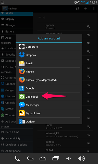98x164 pixels.
Task: Pick Google in the Add an account dialog
Action: (x=49, y=88)
